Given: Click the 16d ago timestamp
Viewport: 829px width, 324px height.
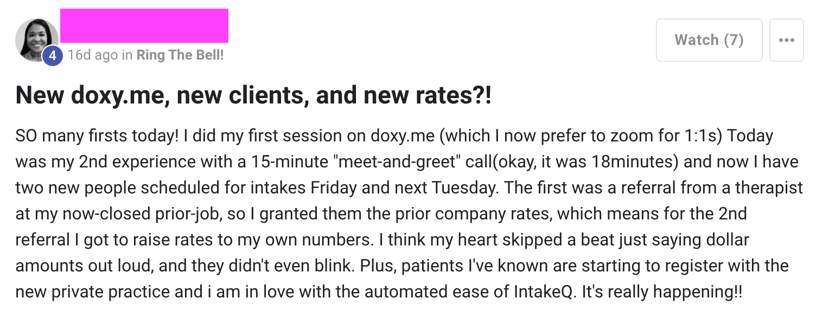Looking at the screenshot, I should coord(92,55).
